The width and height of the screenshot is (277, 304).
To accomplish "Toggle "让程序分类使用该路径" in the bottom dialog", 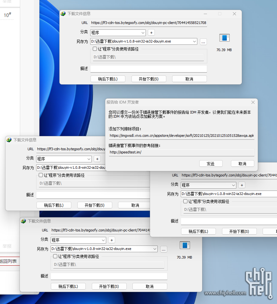I will 55,256.
